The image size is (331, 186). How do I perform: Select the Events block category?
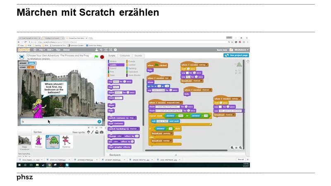(x=132, y=61)
